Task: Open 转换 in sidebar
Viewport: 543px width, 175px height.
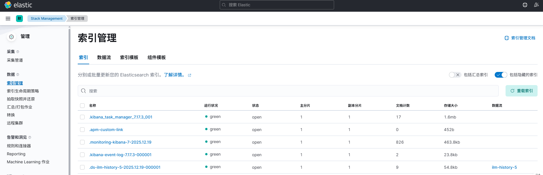Action: click(11, 115)
